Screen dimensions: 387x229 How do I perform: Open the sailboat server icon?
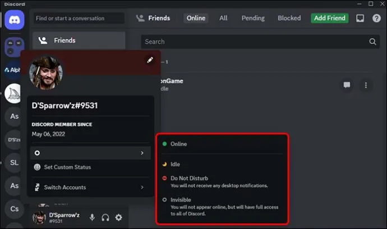tap(13, 93)
